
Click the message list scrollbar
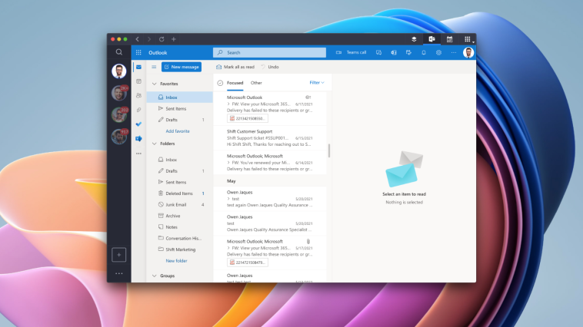pos(329,150)
